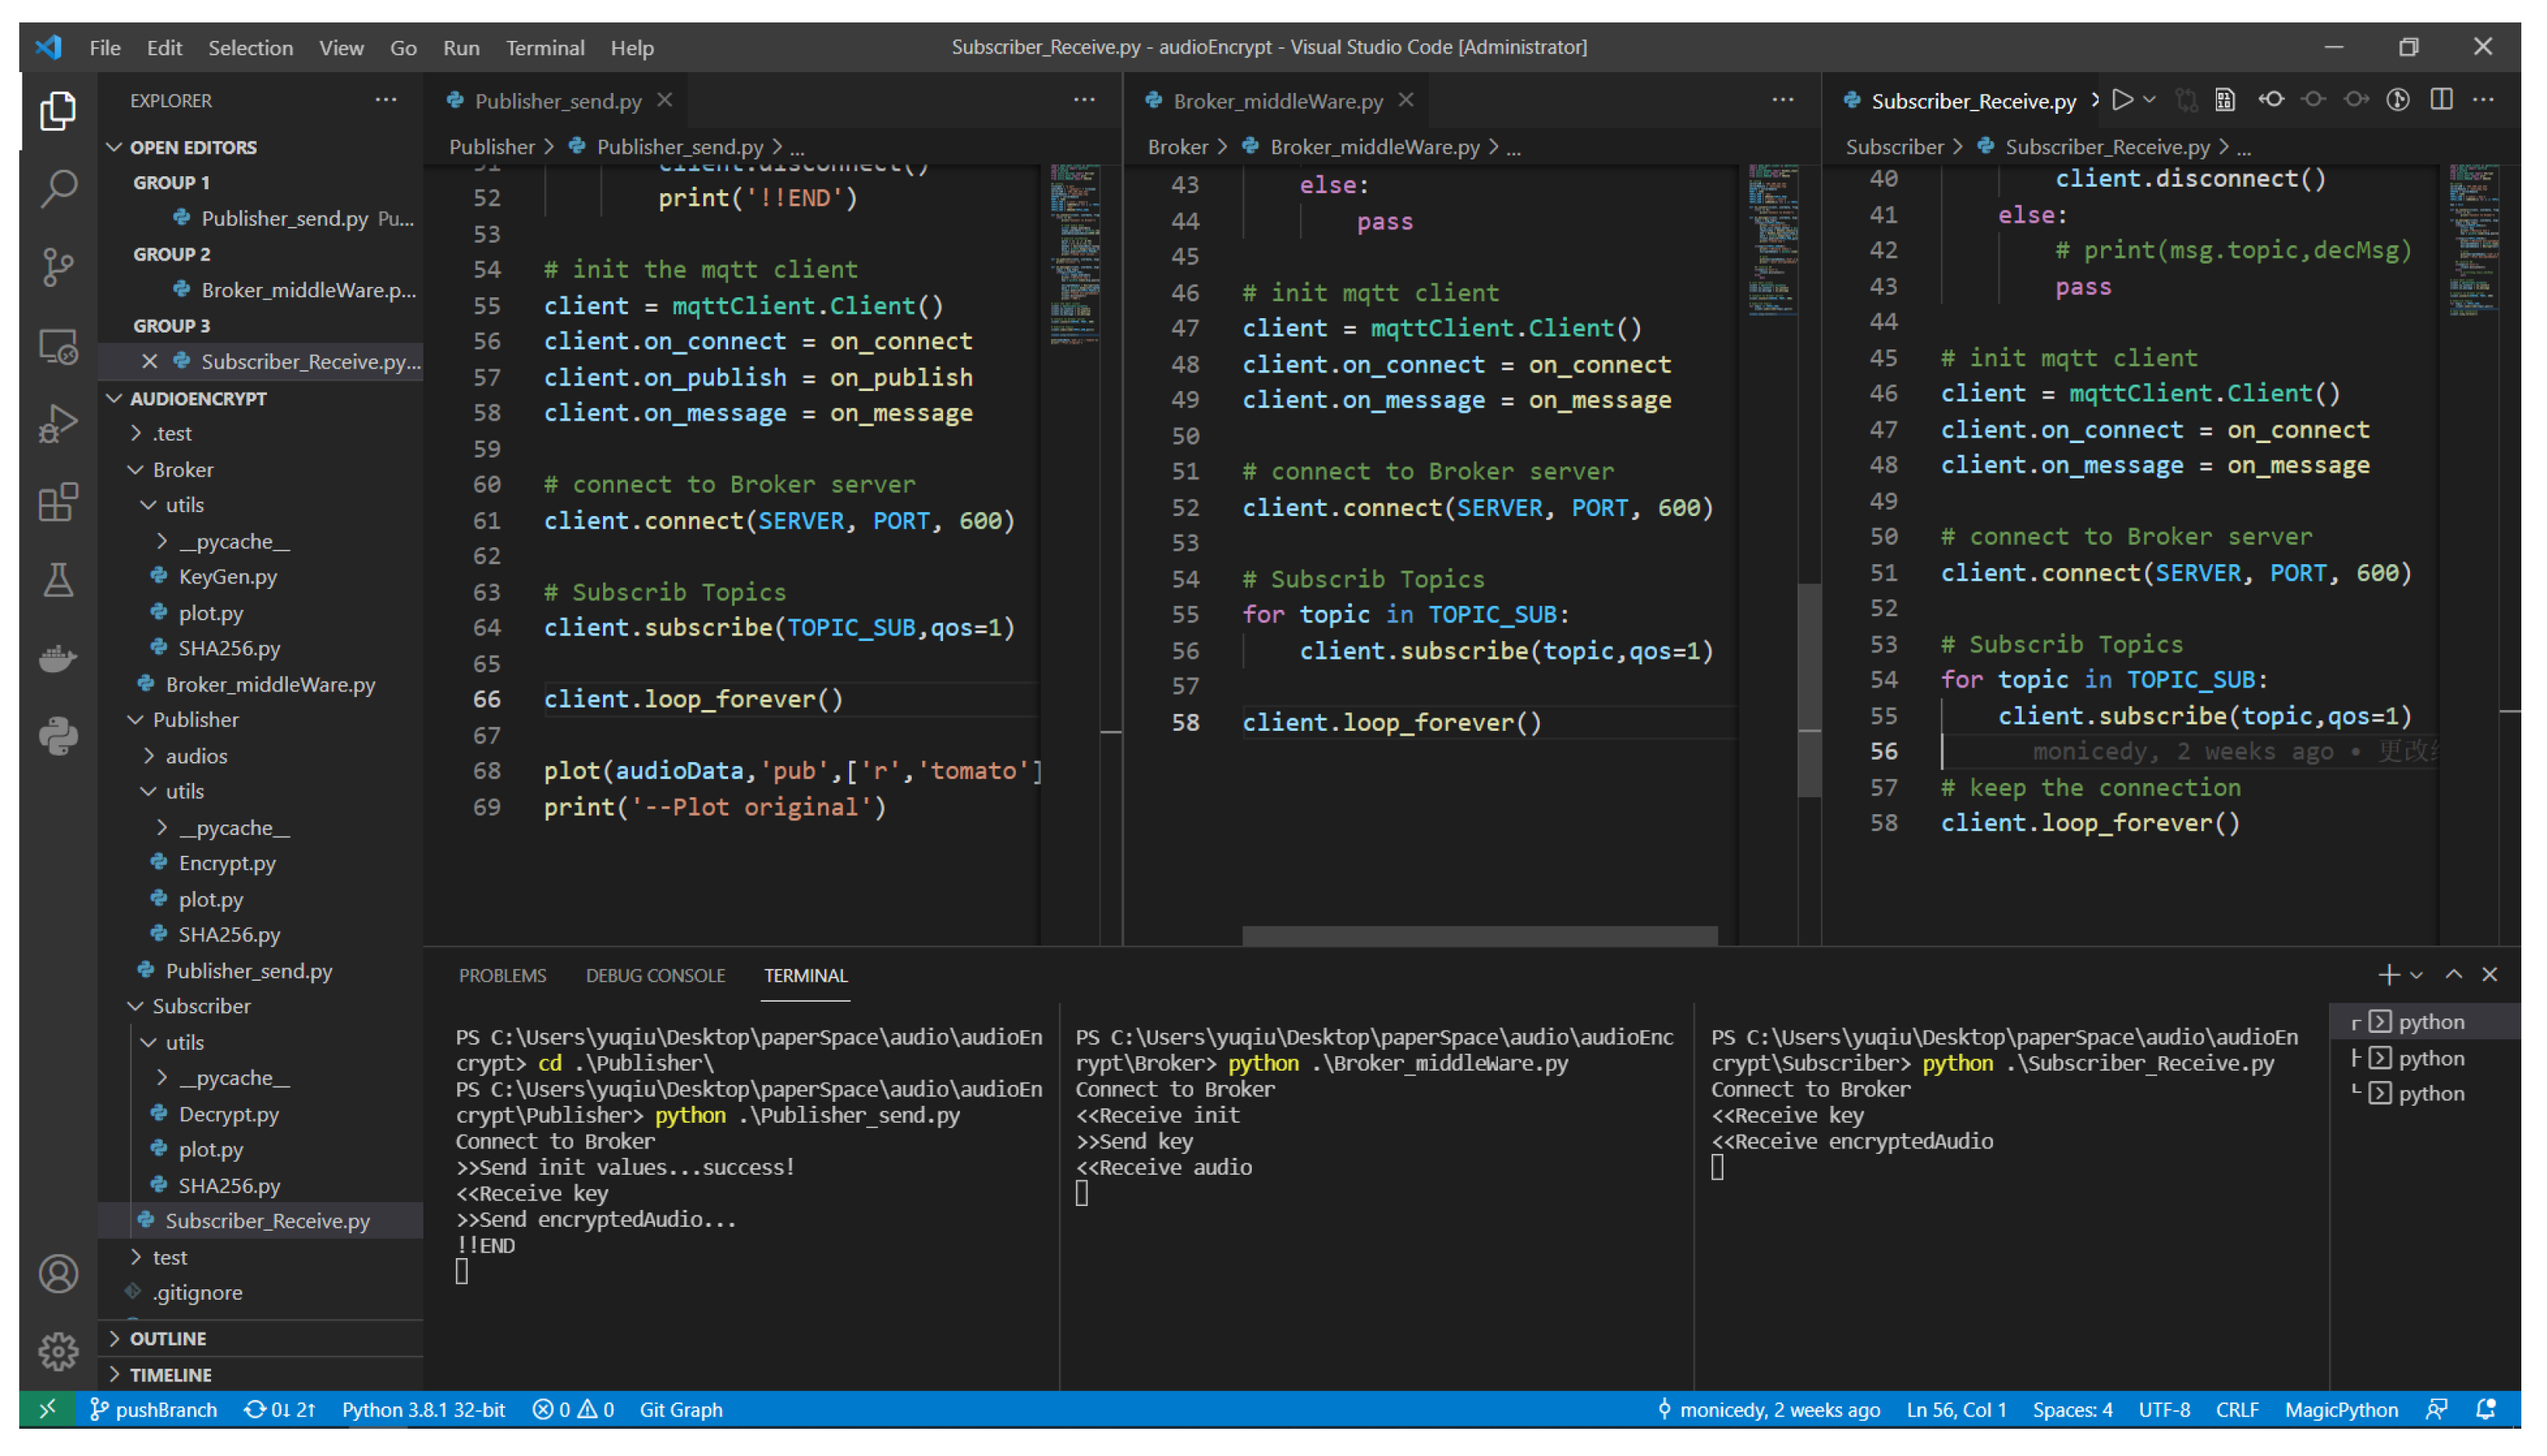Open the hex editor binary file icon
The image size is (2547, 1456).
pos(2225,100)
